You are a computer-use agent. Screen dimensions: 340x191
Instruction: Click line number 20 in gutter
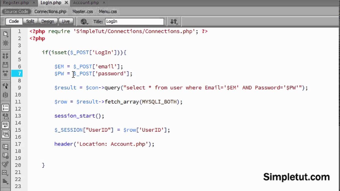[18, 165]
